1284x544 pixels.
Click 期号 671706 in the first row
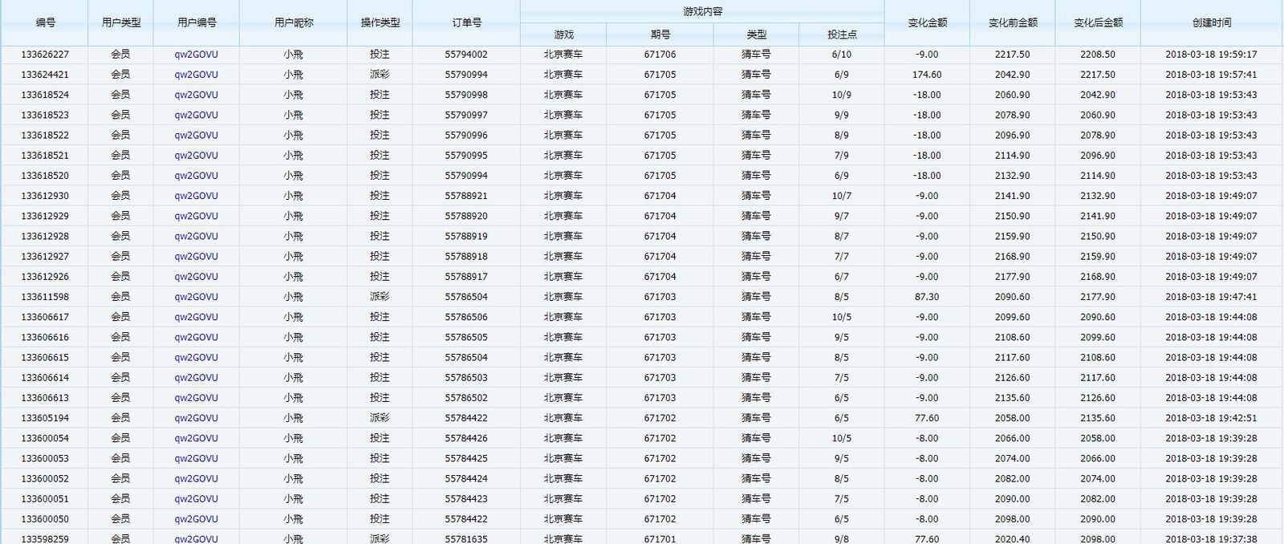coord(660,55)
